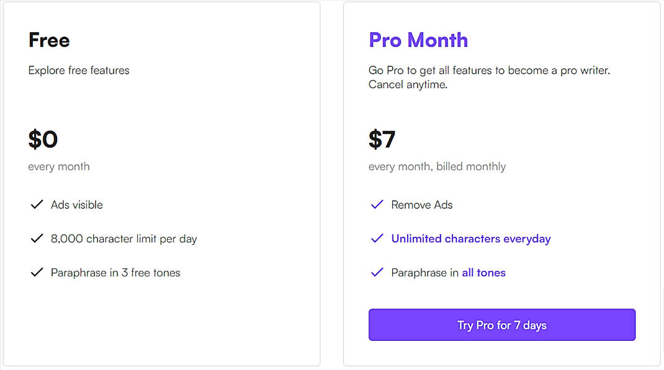Click the Try Pro for 7 days button
Image resolution: width=664 pixels, height=370 pixels.
pyautogui.click(x=501, y=325)
